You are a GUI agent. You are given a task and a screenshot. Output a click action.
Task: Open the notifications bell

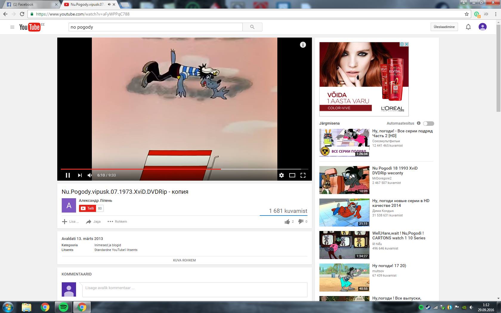(468, 27)
